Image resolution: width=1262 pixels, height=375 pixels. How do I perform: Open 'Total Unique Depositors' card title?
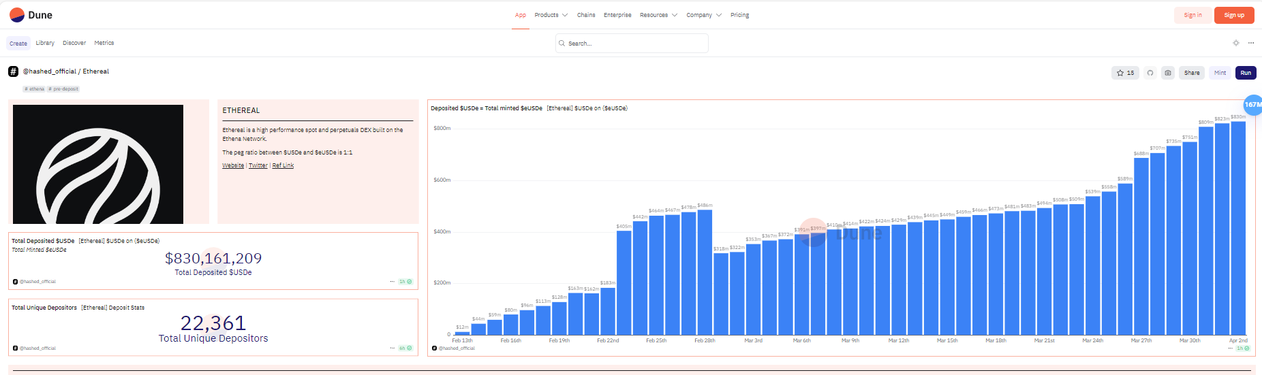(44, 308)
